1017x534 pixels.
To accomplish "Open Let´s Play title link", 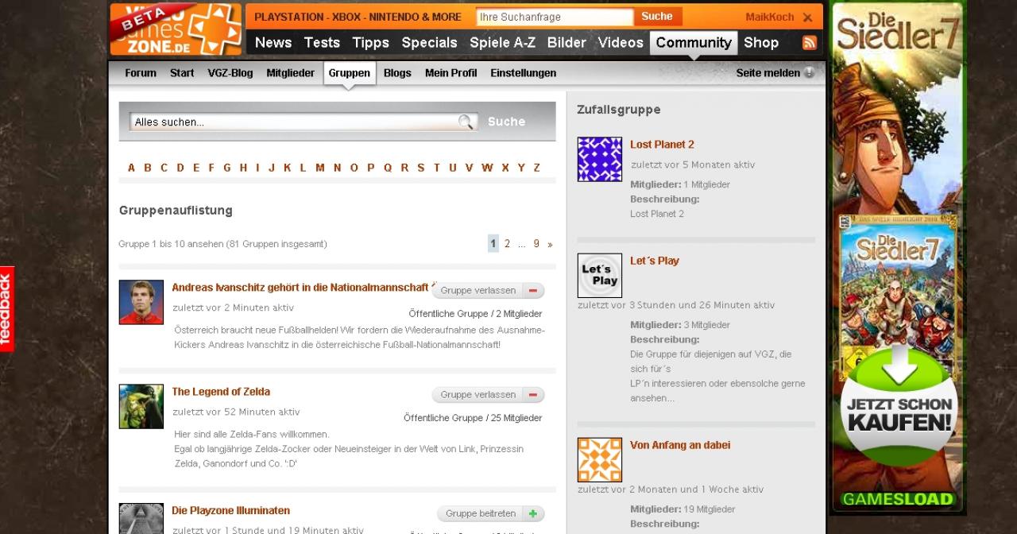I will tap(655, 261).
